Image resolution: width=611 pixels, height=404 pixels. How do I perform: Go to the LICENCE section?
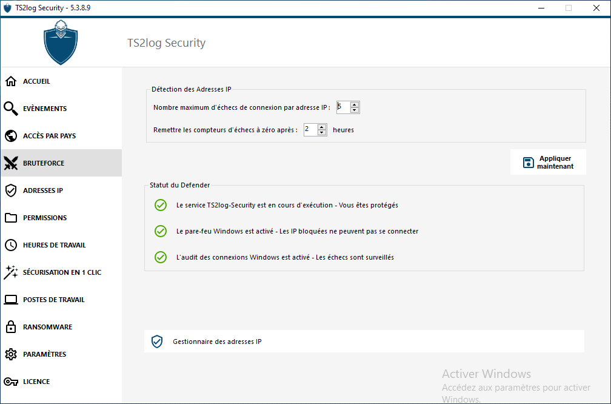tap(61, 382)
